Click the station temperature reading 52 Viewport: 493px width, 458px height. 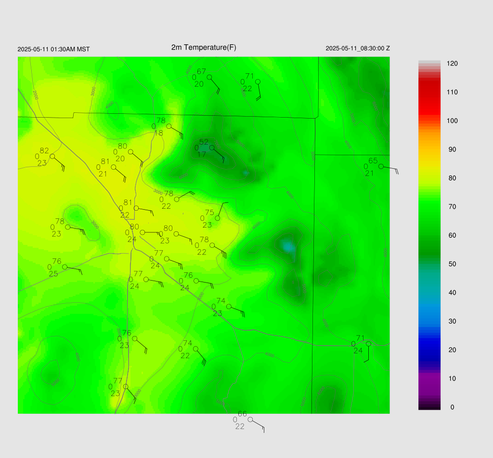point(204,142)
